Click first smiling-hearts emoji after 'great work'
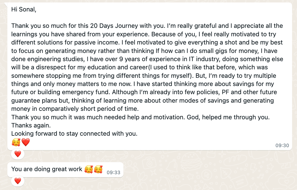Viewport: 297px width, 190px height. (88, 170)
